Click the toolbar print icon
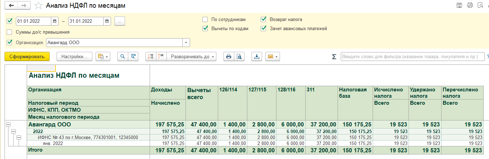489x159 pixels. point(229,56)
